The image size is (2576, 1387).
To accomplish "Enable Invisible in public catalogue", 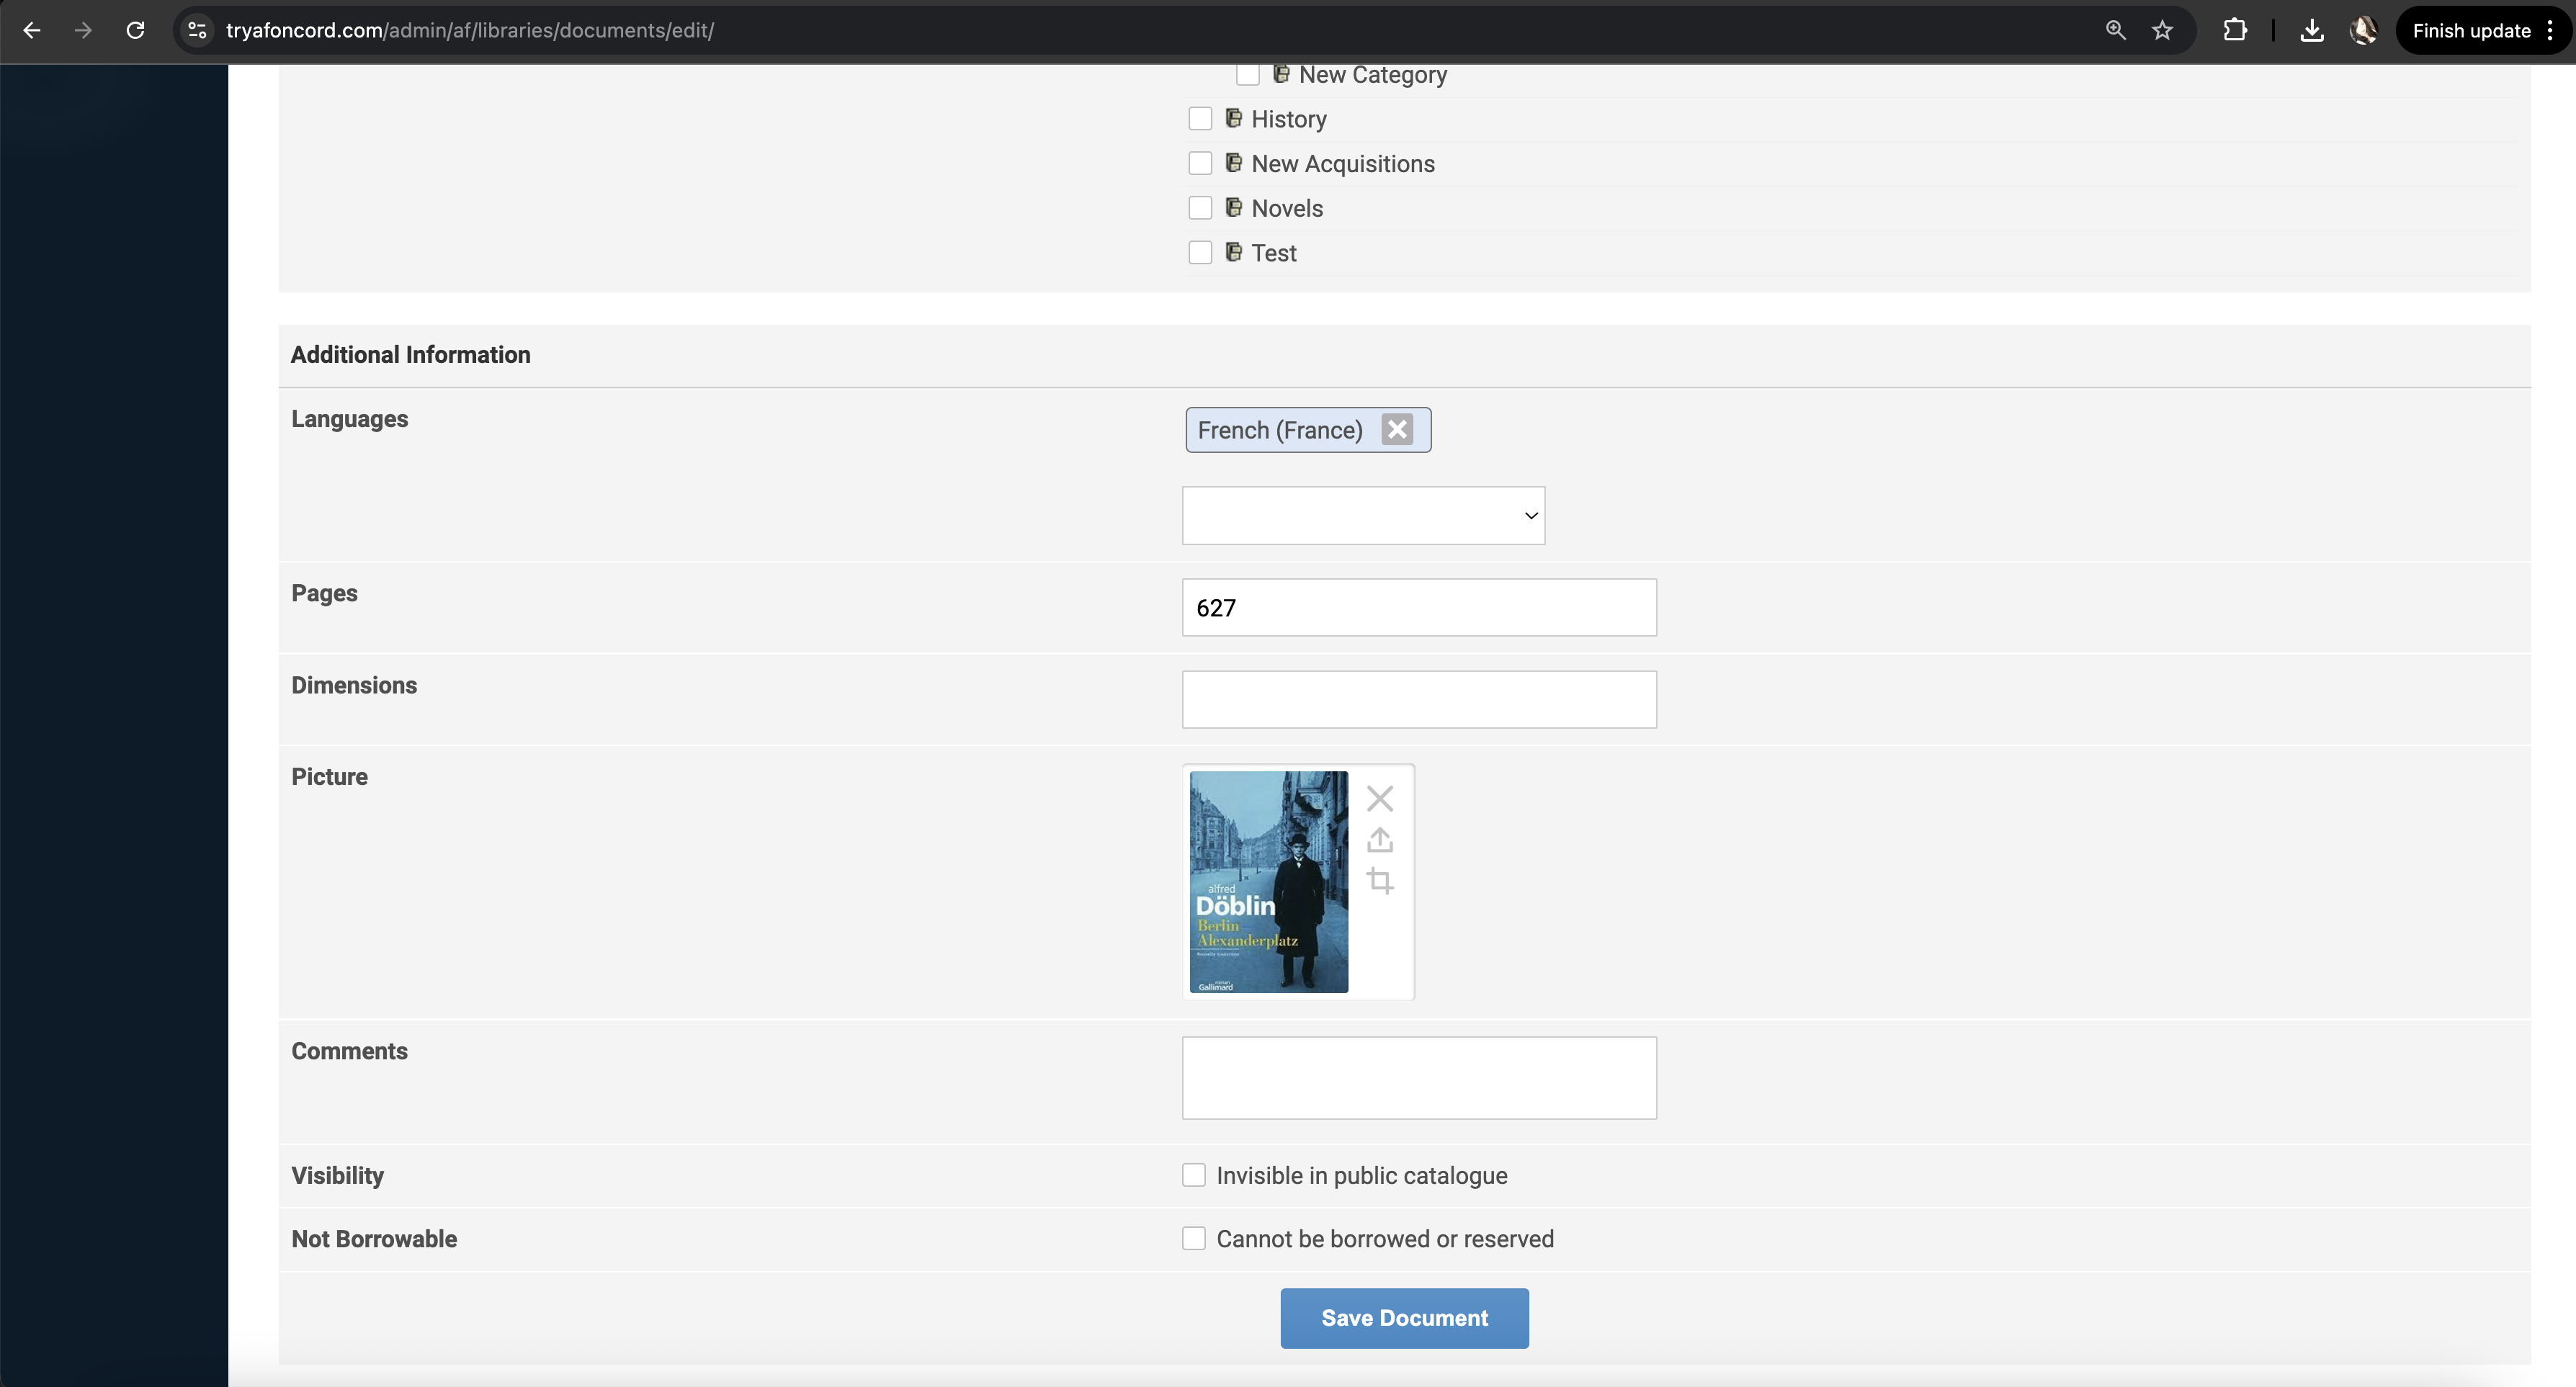I will 1193,1175.
